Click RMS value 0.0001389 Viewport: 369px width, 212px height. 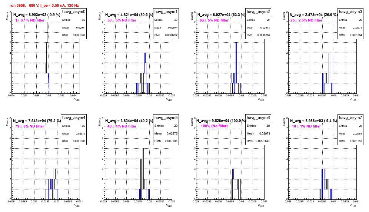coord(79,35)
